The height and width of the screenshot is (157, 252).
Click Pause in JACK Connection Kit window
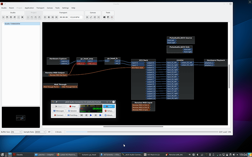(96, 115)
